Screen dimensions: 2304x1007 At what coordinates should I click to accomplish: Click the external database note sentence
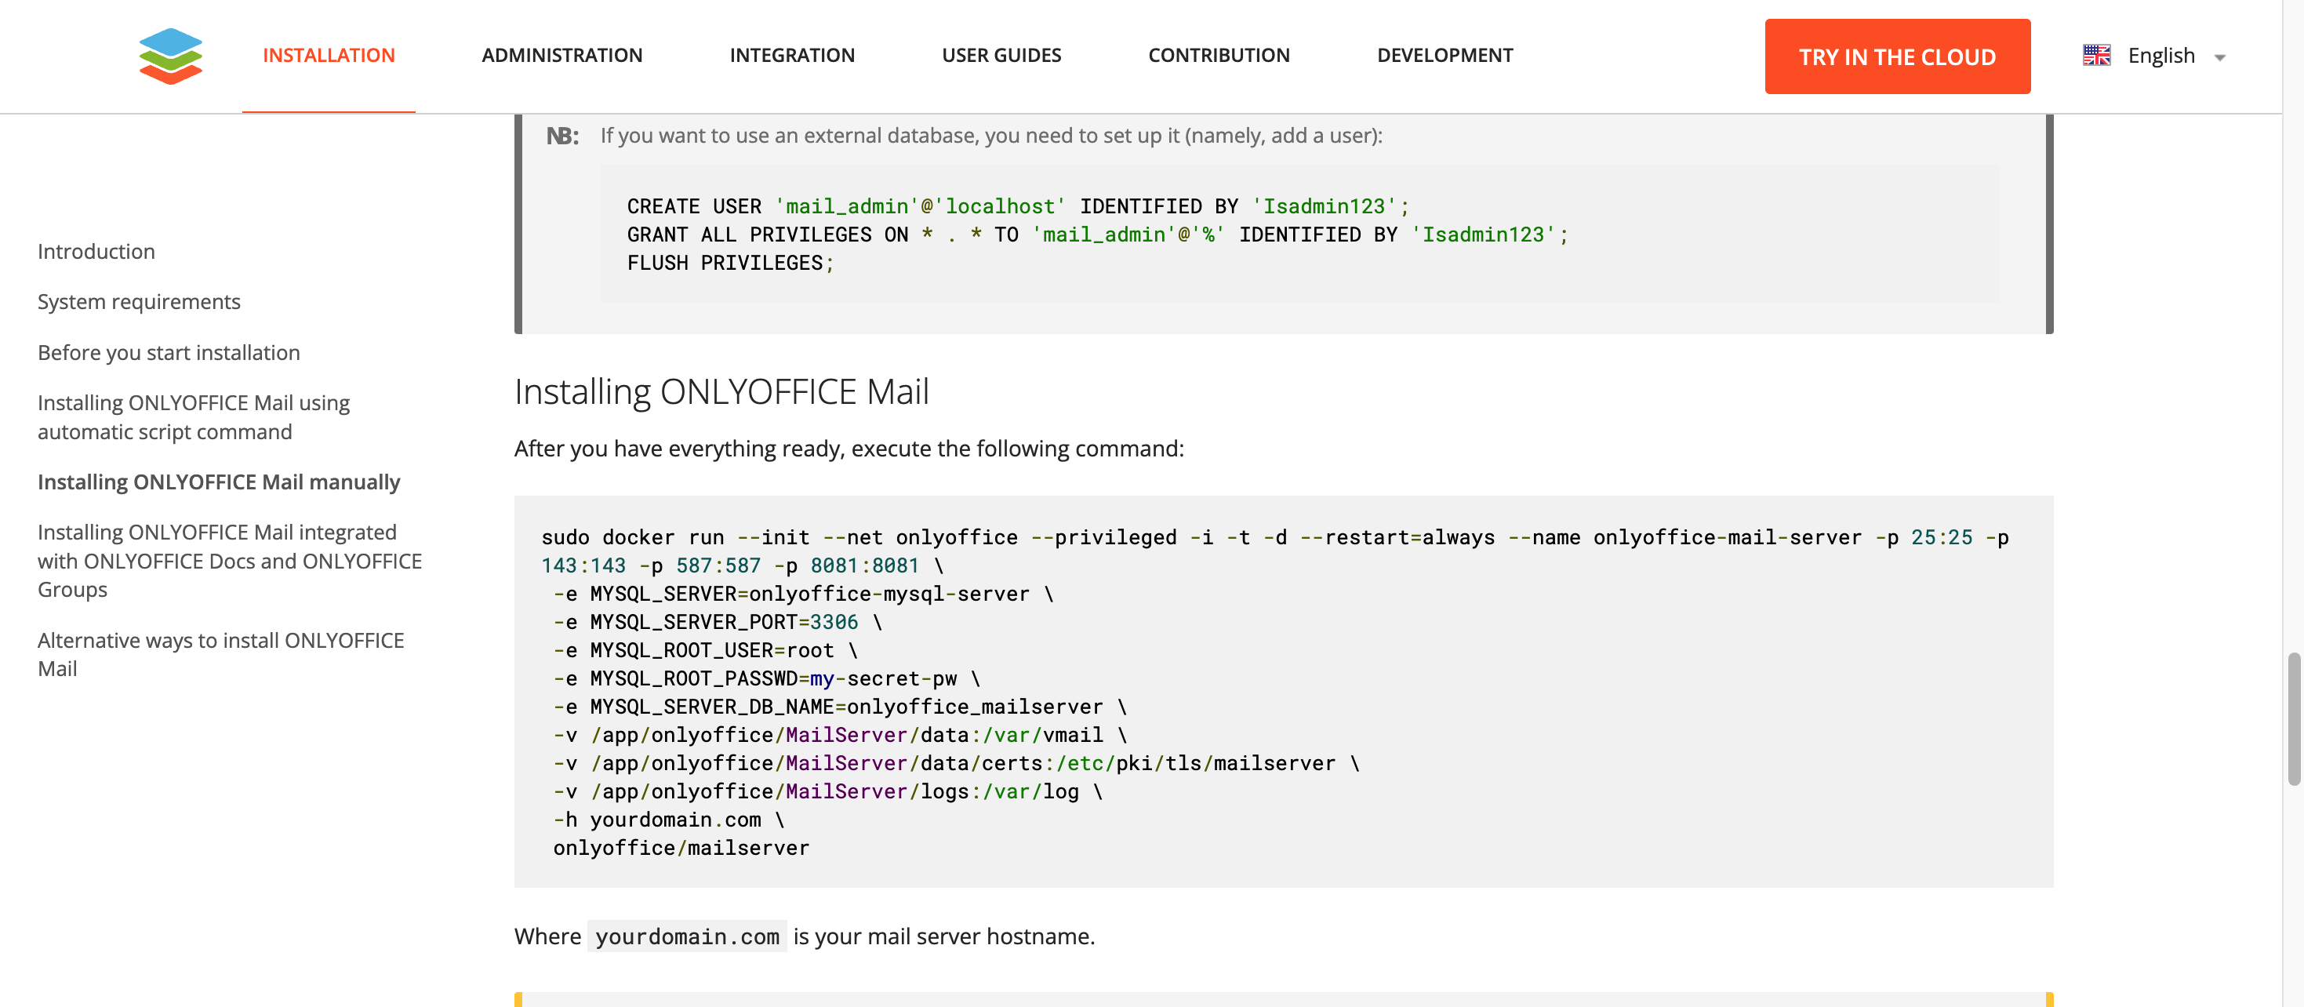click(x=991, y=136)
